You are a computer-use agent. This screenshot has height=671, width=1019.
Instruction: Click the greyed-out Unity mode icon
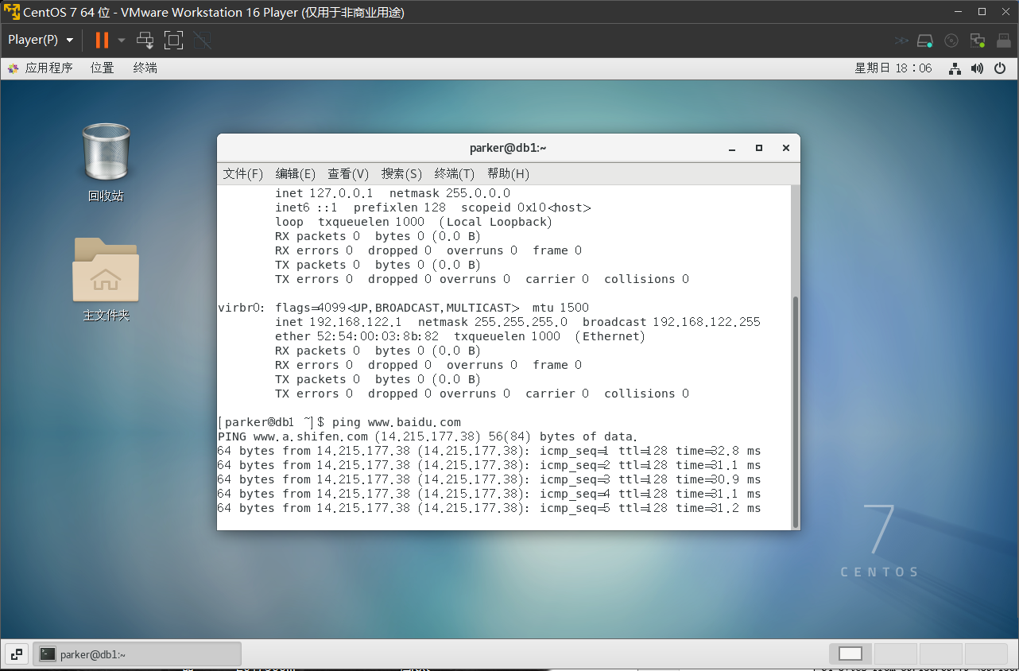point(202,40)
